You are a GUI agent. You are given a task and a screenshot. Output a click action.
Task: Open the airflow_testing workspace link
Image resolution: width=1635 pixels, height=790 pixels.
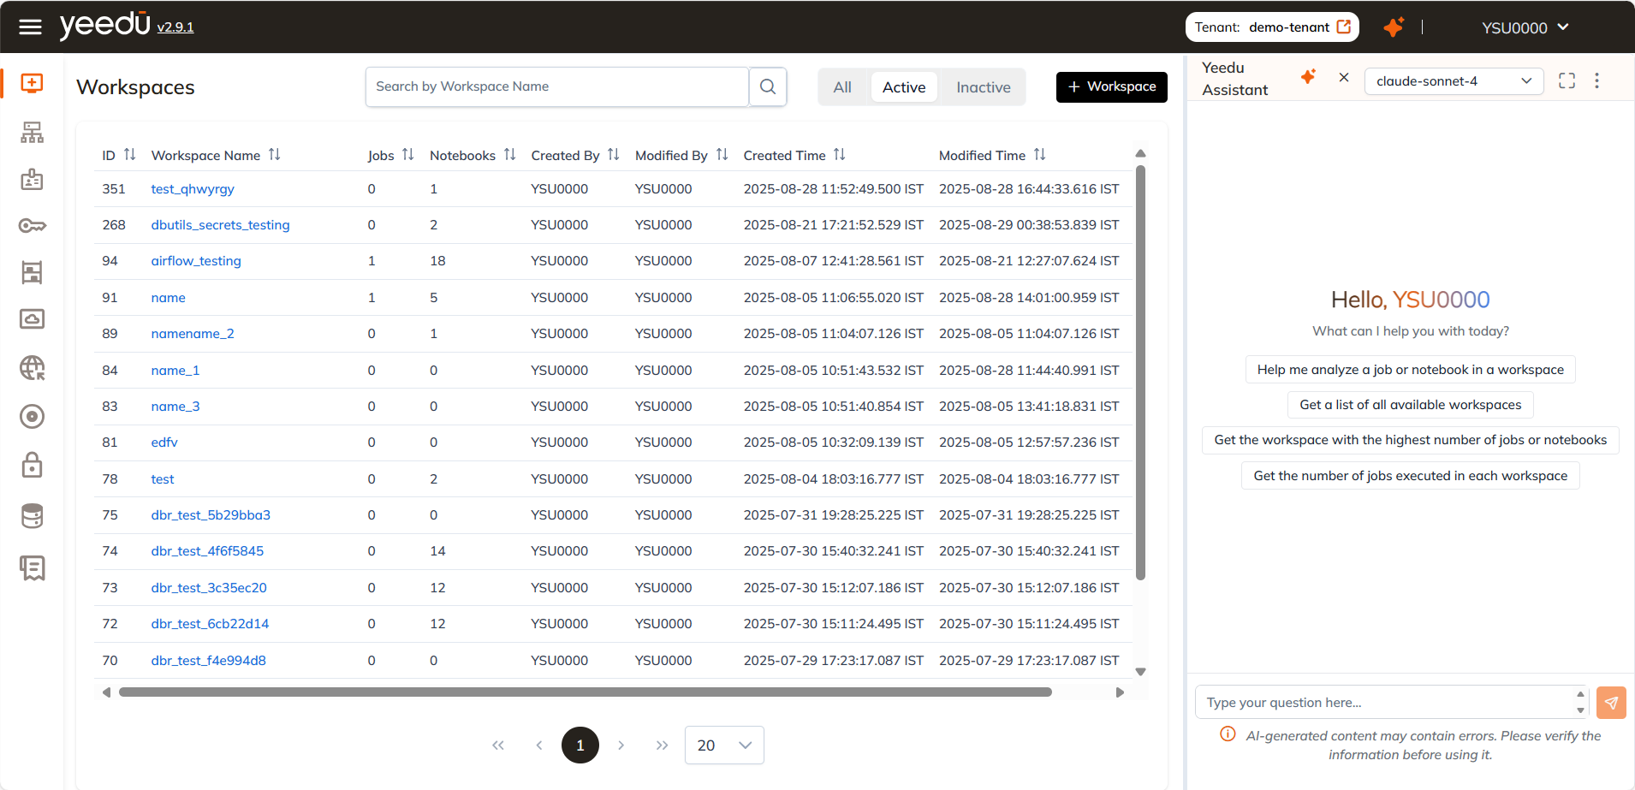(196, 261)
